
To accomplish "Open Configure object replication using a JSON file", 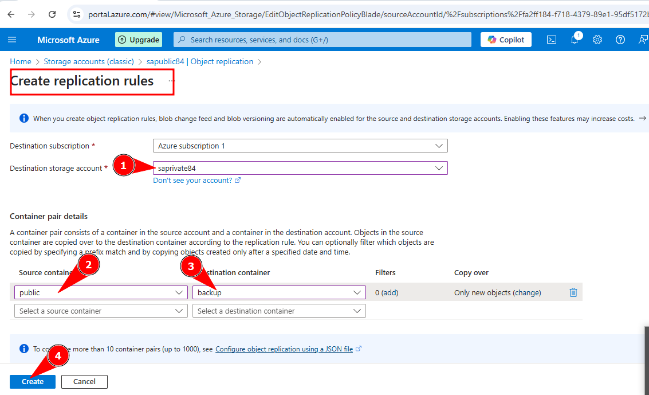I will pyautogui.click(x=284, y=349).
